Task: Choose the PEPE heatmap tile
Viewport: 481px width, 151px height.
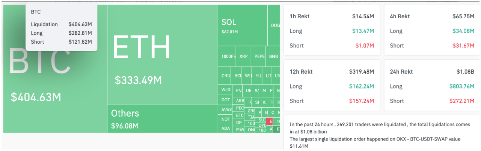Action: pyautogui.click(x=258, y=56)
